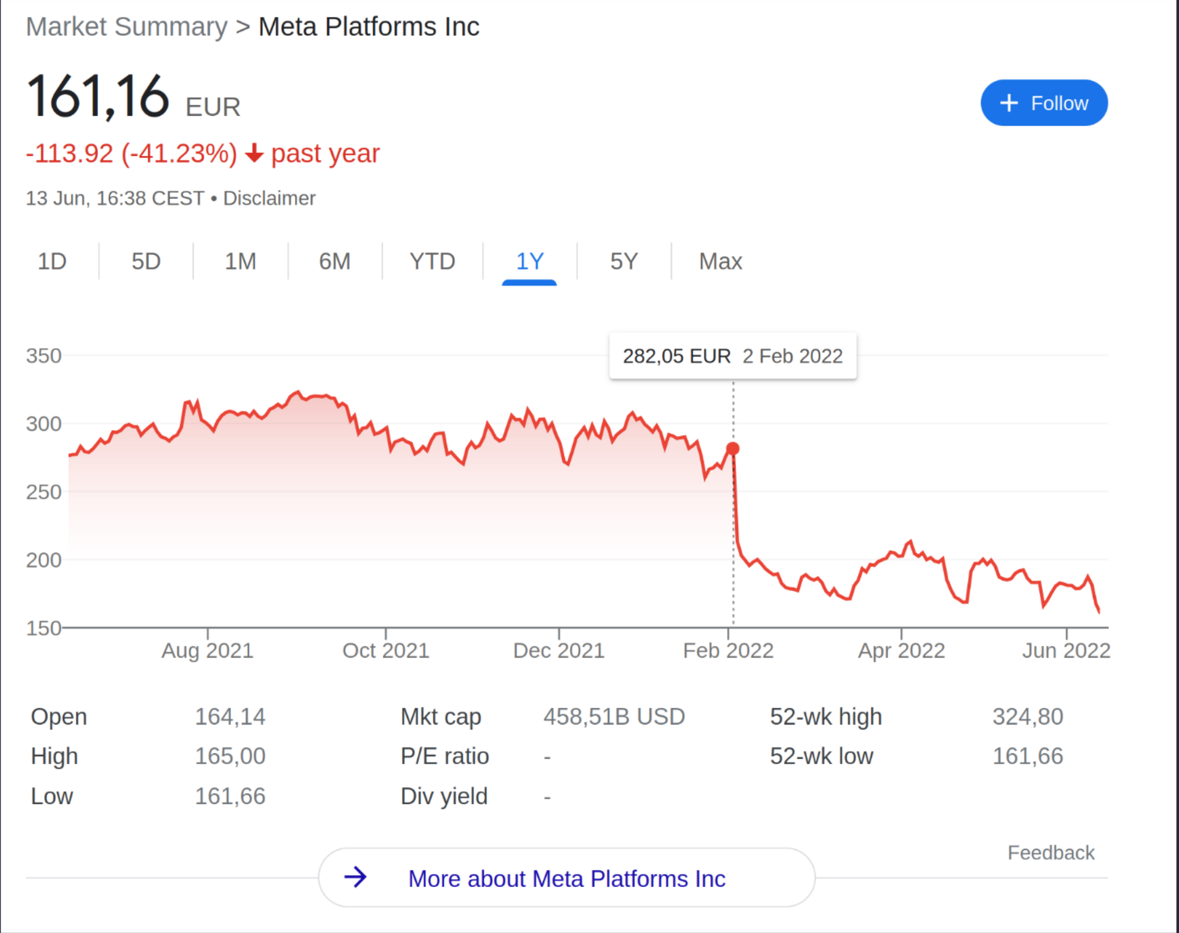The image size is (1179, 933).
Task: Select the 1Y range tab
Action: pos(530,262)
